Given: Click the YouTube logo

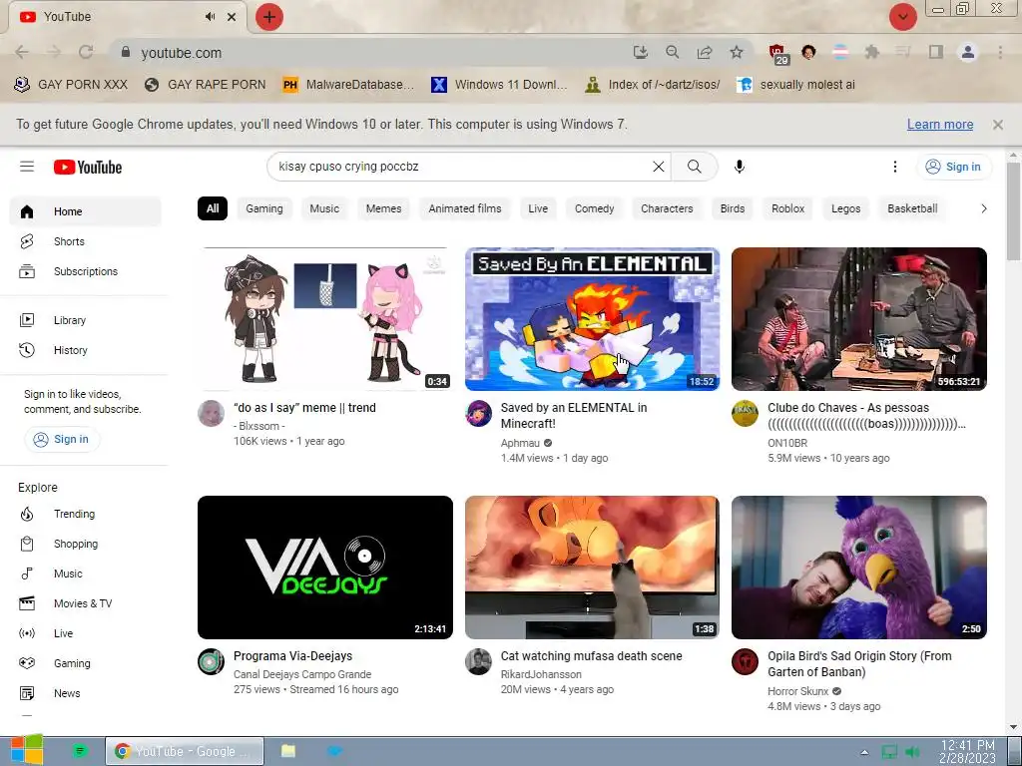Looking at the screenshot, I should coord(88,168).
